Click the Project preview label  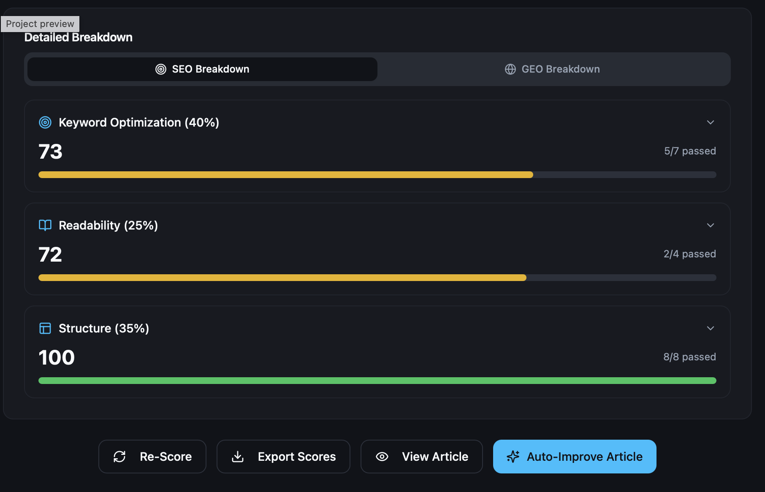(x=40, y=24)
